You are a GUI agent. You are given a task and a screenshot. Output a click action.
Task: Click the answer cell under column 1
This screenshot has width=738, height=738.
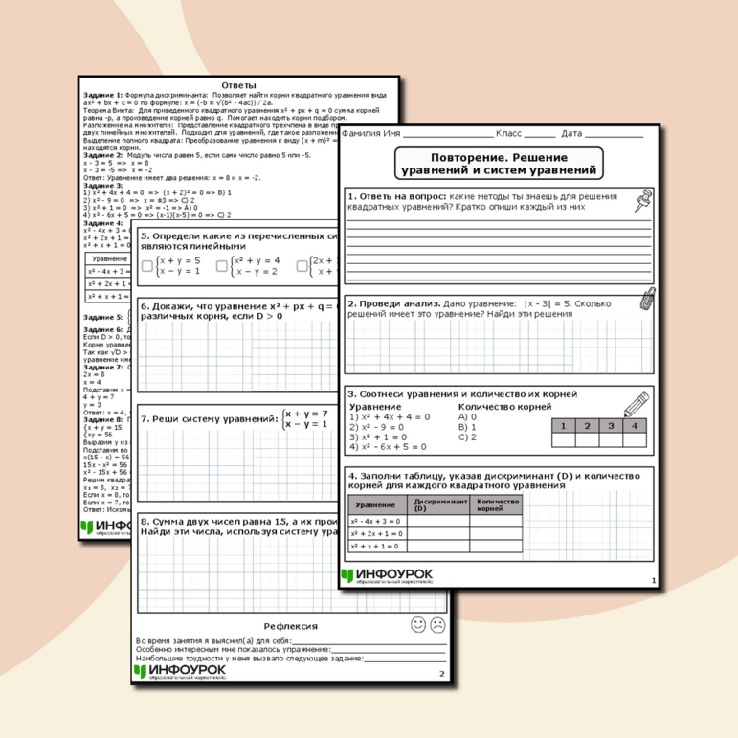click(x=565, y=440)
